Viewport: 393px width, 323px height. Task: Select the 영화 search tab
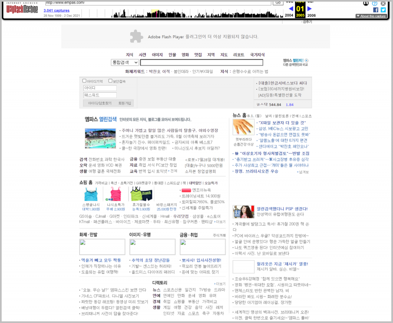point(185,55)
